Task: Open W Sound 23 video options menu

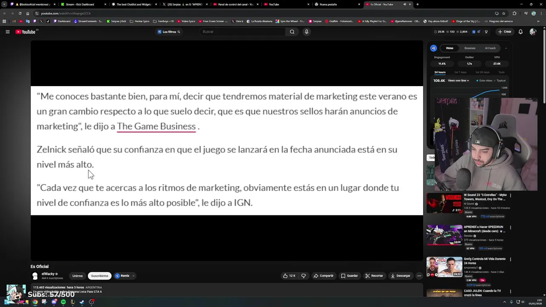Action: pos(510,195)
